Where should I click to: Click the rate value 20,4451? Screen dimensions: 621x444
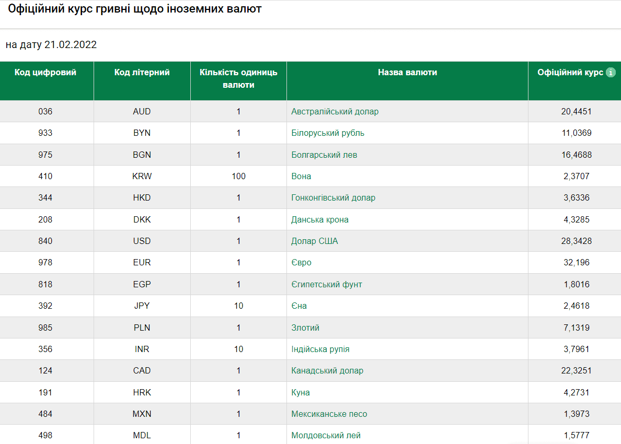pyautogui.click(x=576, y=112)
